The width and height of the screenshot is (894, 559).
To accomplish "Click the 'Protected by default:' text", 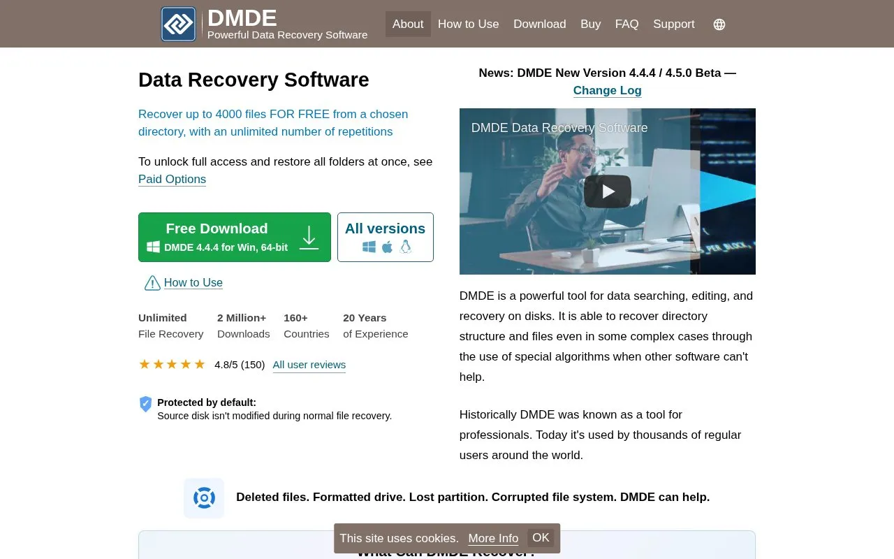I will [207, 402].
